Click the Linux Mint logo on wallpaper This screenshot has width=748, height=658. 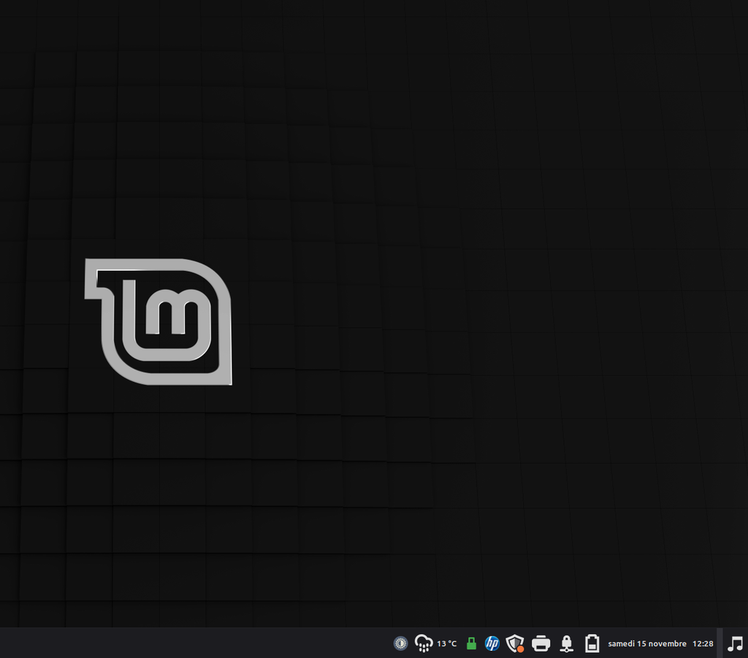(159, 321)
